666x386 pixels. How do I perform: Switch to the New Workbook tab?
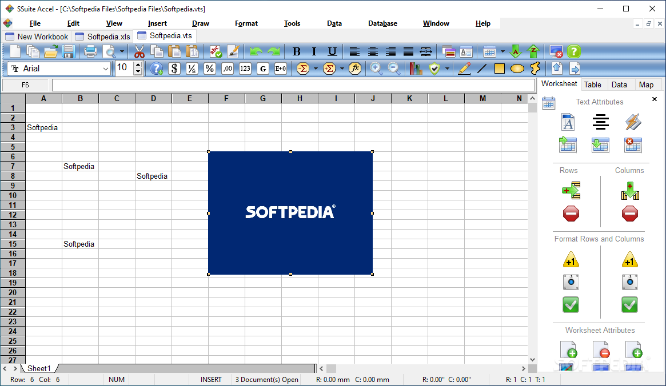pyautogui.click(x=37, y=37)
